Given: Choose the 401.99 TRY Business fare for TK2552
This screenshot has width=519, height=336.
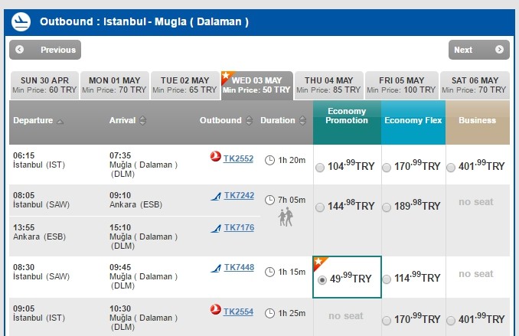Looking at the screenshot, I should pos(451,168).
